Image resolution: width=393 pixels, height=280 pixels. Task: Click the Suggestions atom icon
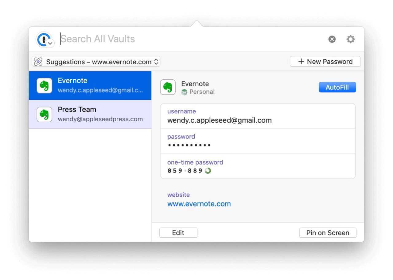pyautogui.click(x=38, y=62)
